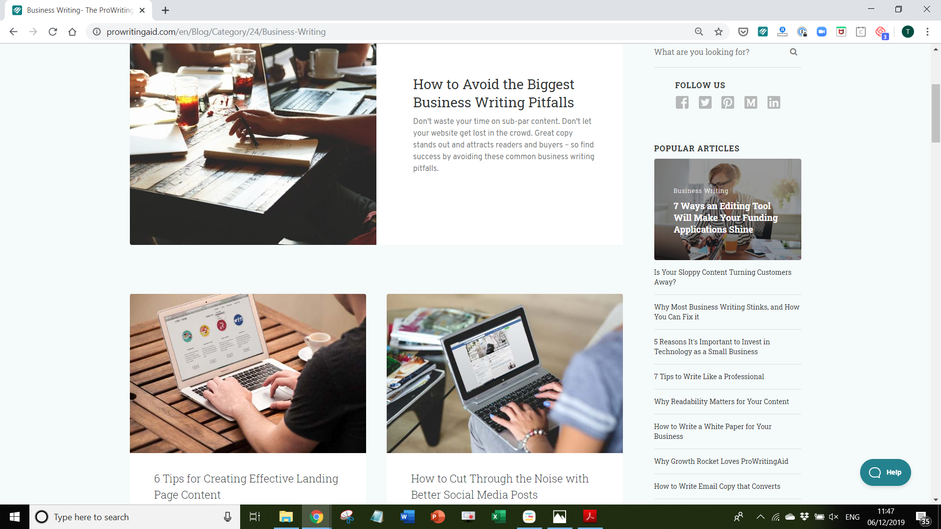Open ProWritingAid's Twitter page icon
Screen dimensions: 941x529
pos(705,102)
